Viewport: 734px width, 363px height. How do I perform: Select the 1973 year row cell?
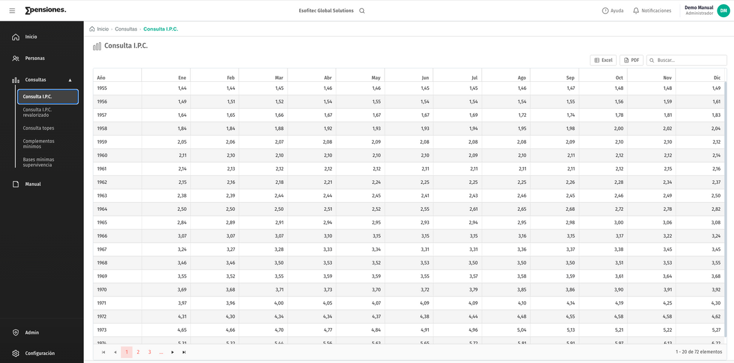(117, 330)
